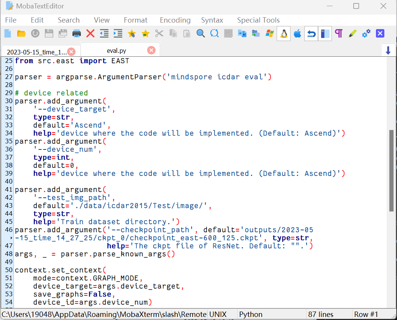The width and height of the screenshot is (397, 320).
Task: Toggle the line numbers column icon
Action: pos(325,33)
